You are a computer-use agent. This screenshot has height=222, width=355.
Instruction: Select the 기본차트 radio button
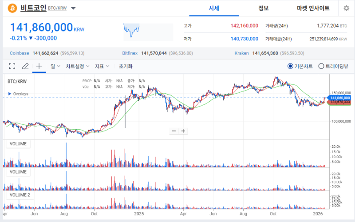290,66
